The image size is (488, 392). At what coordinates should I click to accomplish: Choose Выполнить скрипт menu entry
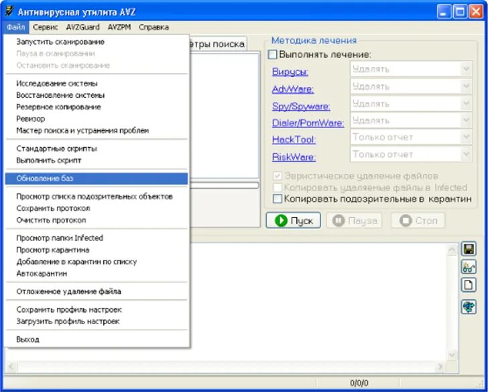(x=97, y=160)
